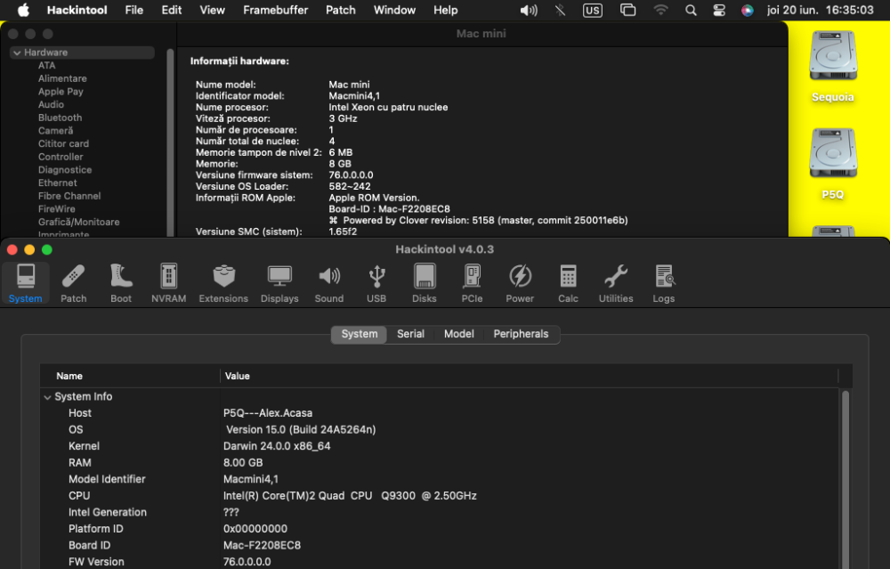Open the View menu

(x=213, y=10)
